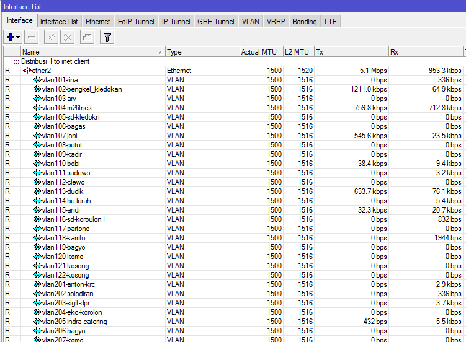Click the 432 bps Tx value
This screenshot has width=466, height=342.
click(375, 322)
